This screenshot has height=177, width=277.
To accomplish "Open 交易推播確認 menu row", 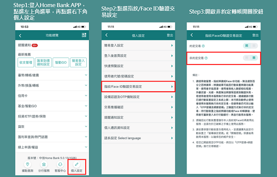I will [x=138, y=107].
